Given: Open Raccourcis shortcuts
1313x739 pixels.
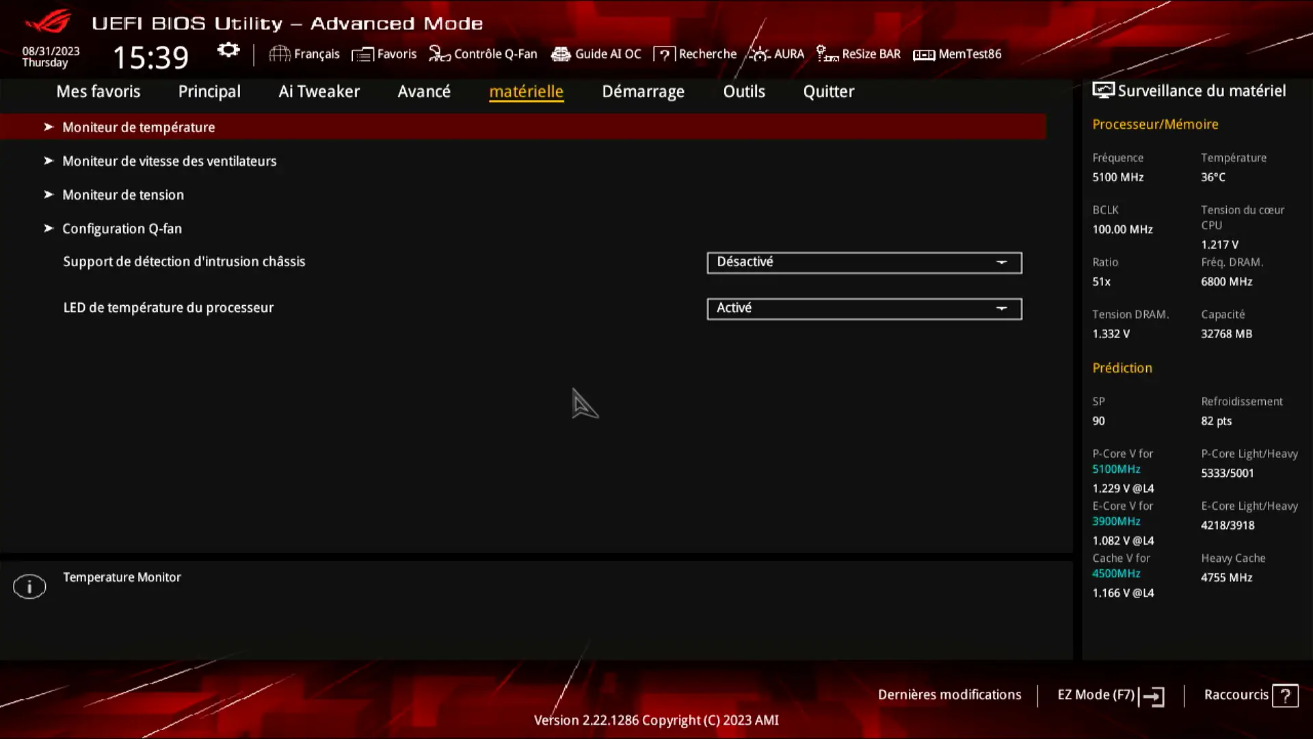Looking at the screenshot, I should click(x=1236, y=695).
